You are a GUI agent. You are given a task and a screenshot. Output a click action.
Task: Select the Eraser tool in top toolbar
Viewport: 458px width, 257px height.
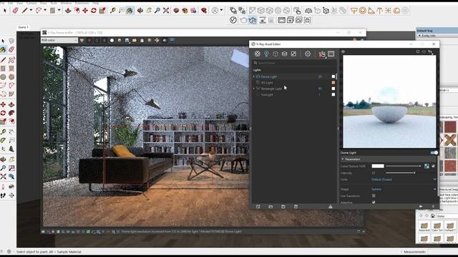(x=15, y=11)
